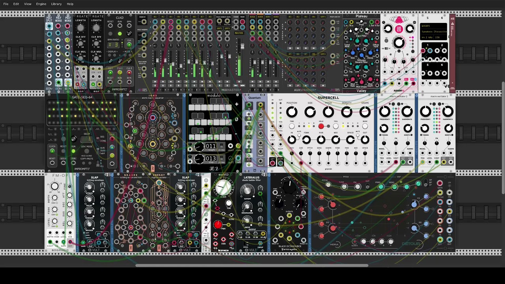Click the Detour GATE jack

coord(440,183)
